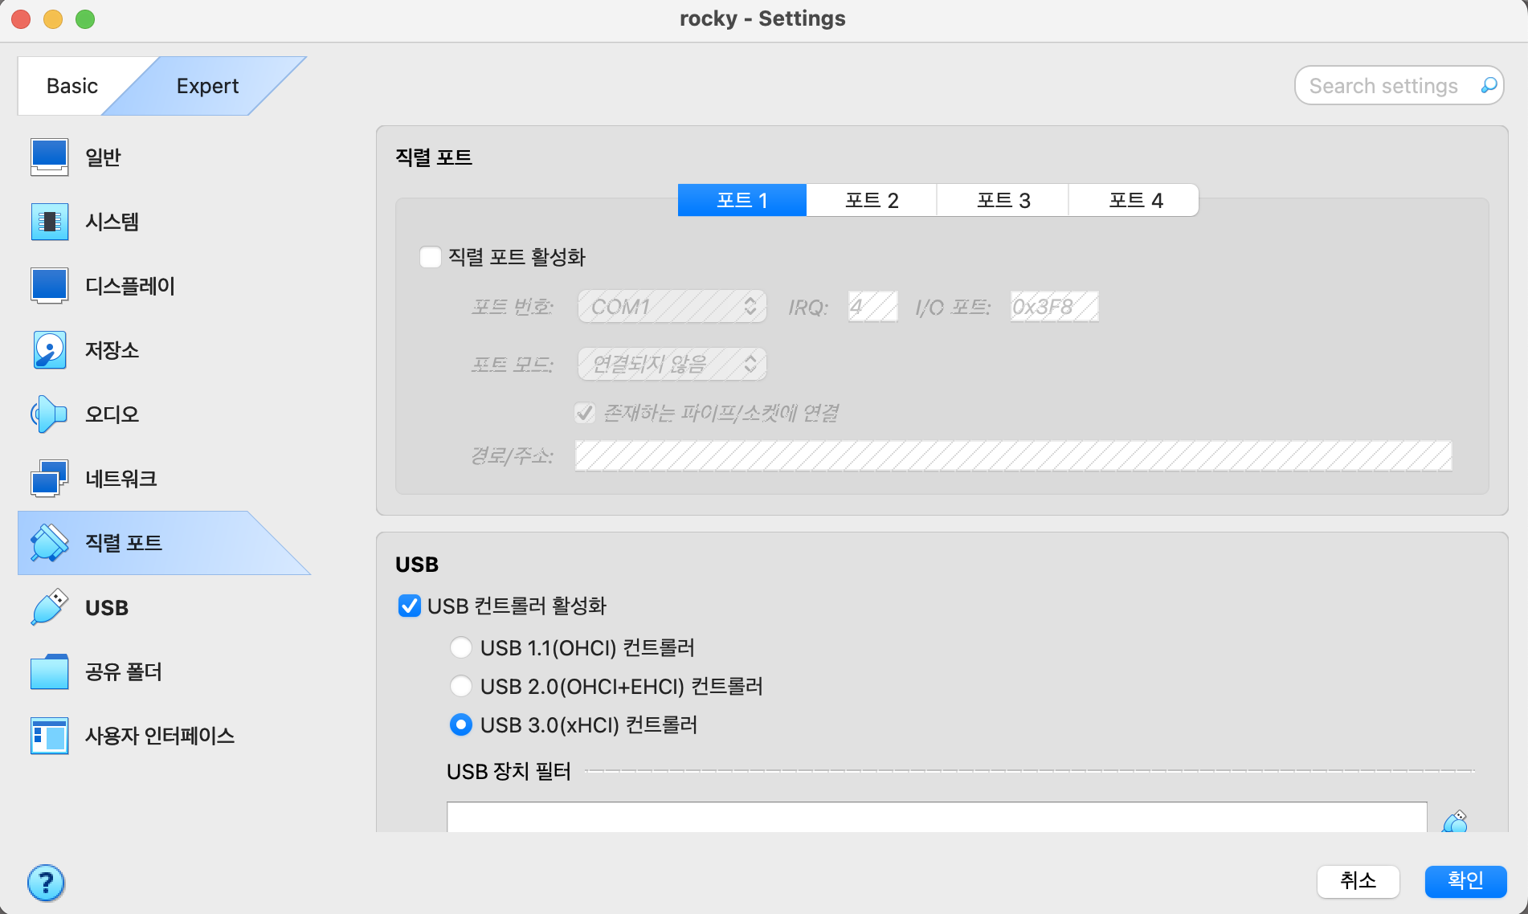The height and width of the screenshot is (914, 1528).
Task: Click the USB 장치 필터 label
Action: tap(509, 771)
